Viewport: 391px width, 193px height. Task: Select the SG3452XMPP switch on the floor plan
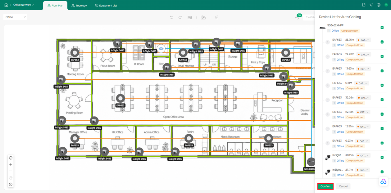(x=311, y=162)
